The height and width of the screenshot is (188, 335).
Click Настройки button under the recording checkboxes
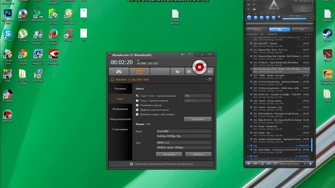click(198, 119)
